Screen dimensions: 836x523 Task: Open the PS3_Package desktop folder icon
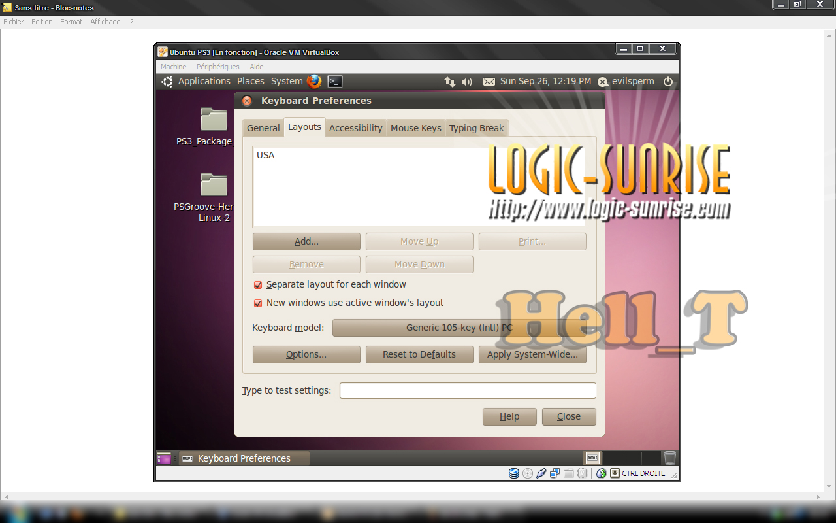point(214,120)
